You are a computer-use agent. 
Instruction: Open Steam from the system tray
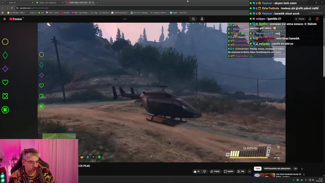(x=302, y=180)
